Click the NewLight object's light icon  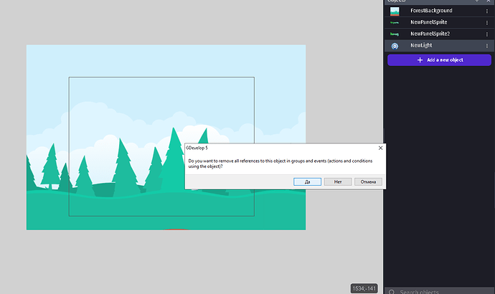point(395,46)
